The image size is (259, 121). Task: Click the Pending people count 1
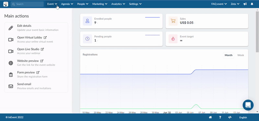(95, 41)
